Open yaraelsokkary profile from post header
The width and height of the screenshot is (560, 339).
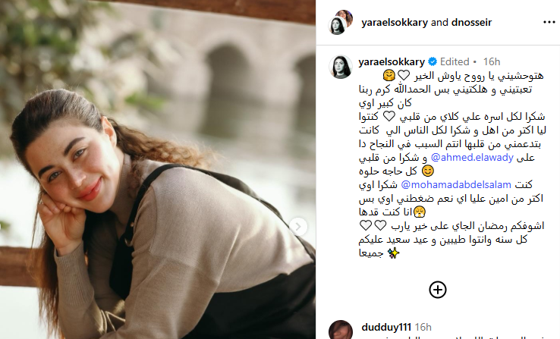coord(395,23)
